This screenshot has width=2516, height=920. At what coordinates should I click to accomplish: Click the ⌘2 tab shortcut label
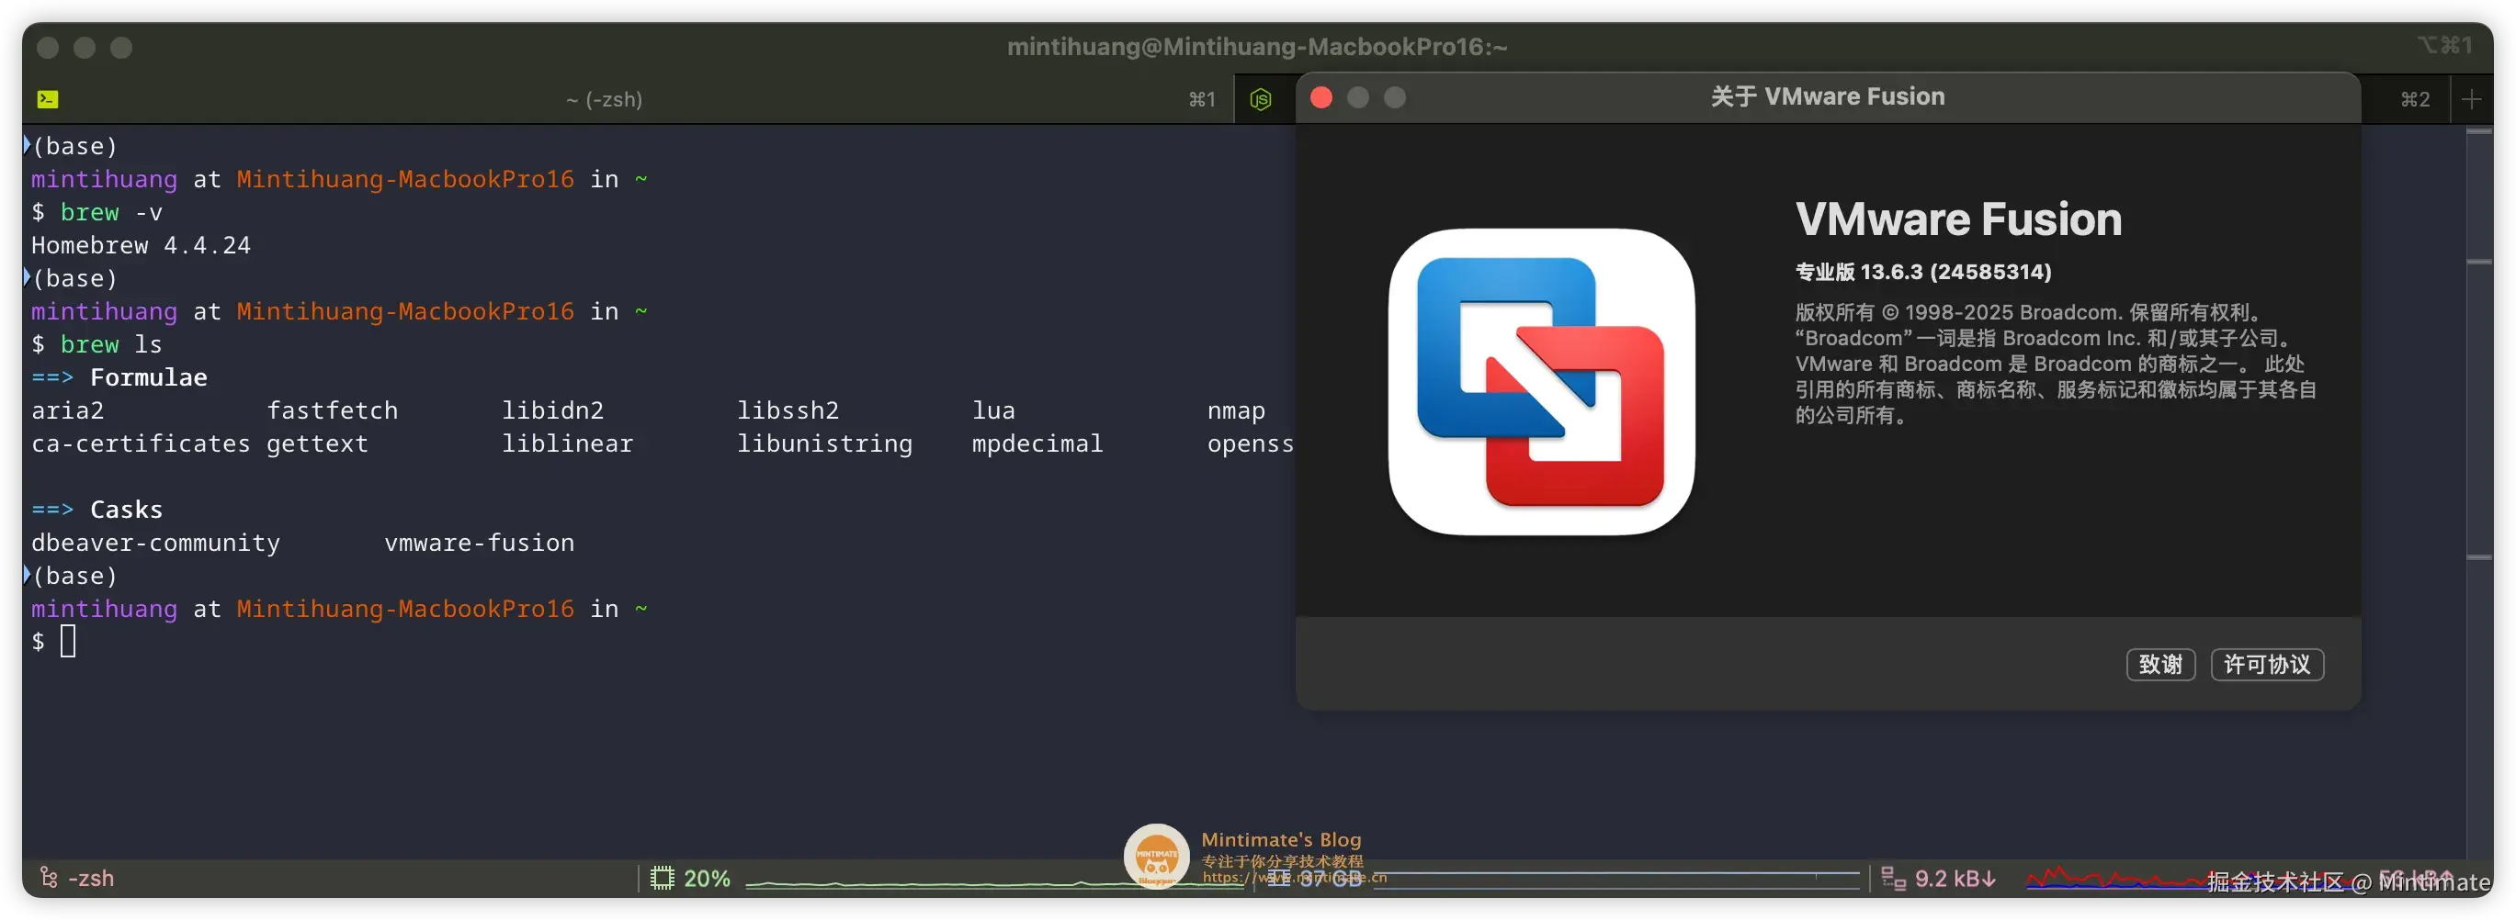coord(2414,98)
